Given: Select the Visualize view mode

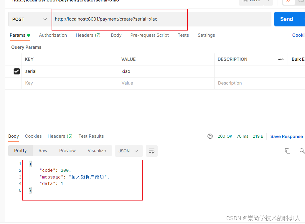Looking at the screenshot, I should coord(97,151).
